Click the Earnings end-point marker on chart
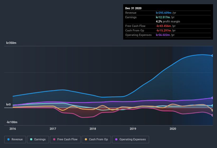Image resolution: width=217 pixels, height=148 pixels. [x=213, y=105]
